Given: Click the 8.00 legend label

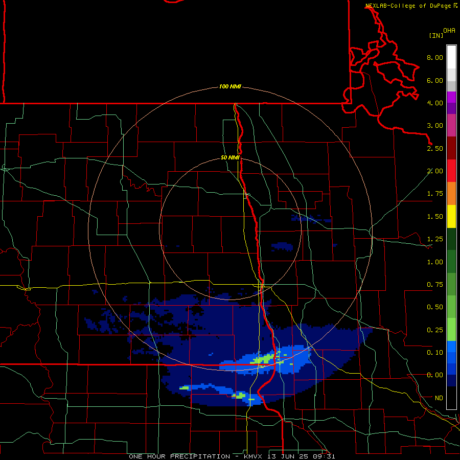Looking at the screenshot, I should click(x=435, y=57).
